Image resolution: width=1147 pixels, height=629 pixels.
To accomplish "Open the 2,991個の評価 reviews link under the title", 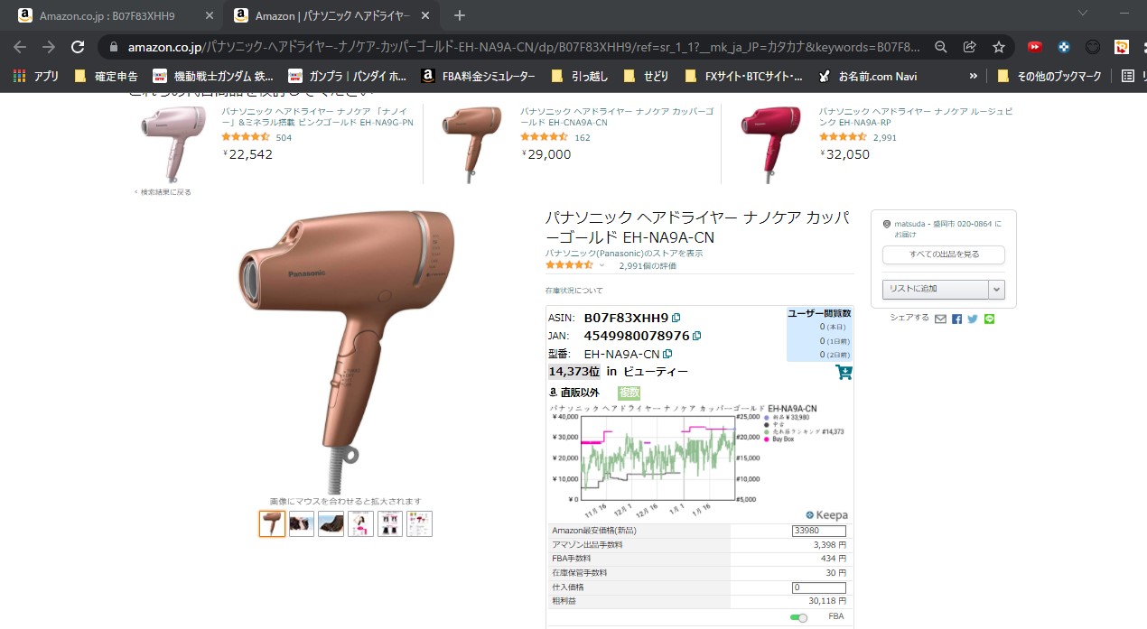I will pyautogui.click(x=648, y=266).
